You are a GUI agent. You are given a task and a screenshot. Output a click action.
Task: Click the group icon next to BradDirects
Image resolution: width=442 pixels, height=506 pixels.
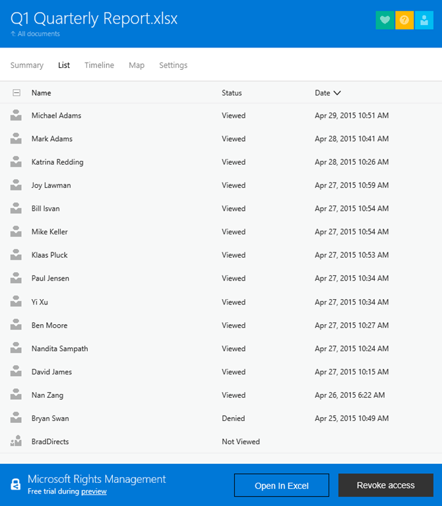click(x=16, y=441)
